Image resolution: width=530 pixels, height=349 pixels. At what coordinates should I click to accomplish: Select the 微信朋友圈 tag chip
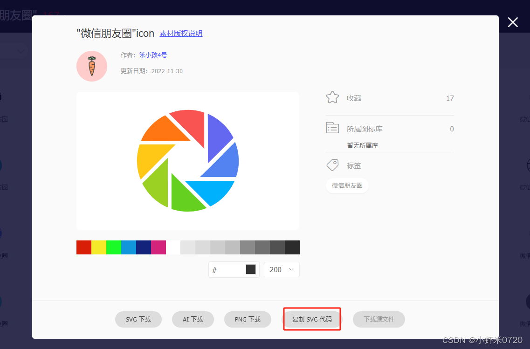click(347, 185)
